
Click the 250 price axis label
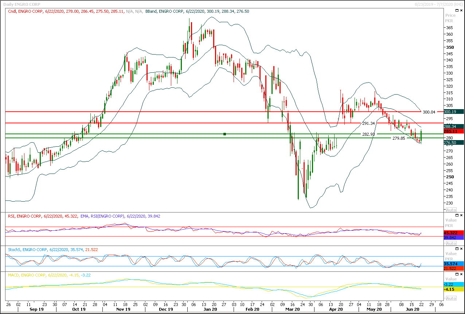pos(450,177)
